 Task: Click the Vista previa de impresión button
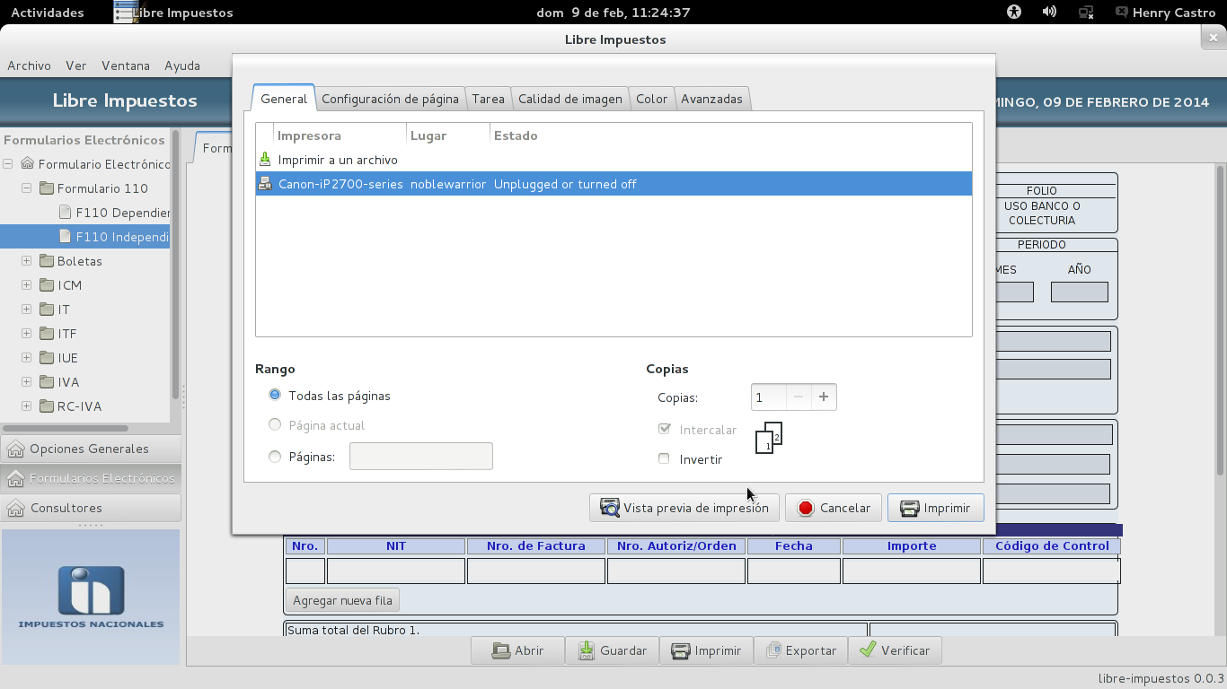(x=684, y=508)
